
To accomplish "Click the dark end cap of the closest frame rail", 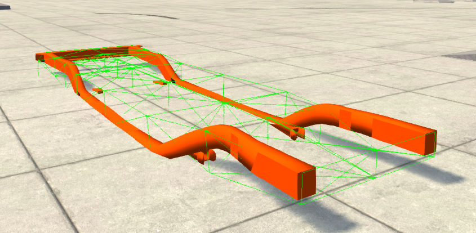I will [x=306, y=184].
